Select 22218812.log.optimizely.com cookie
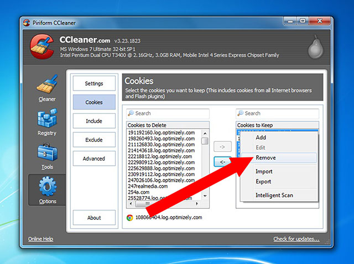 (x=160, y=156)
